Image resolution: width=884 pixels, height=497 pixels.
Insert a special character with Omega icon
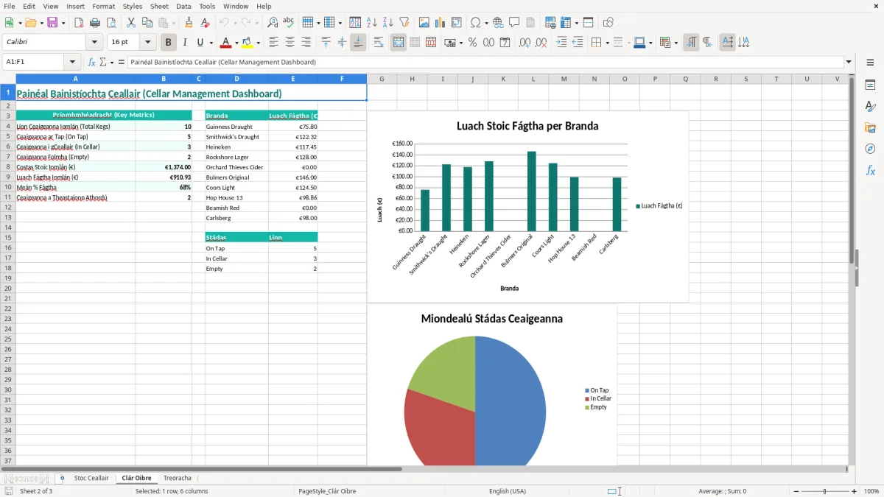click(x=475, y=23)
